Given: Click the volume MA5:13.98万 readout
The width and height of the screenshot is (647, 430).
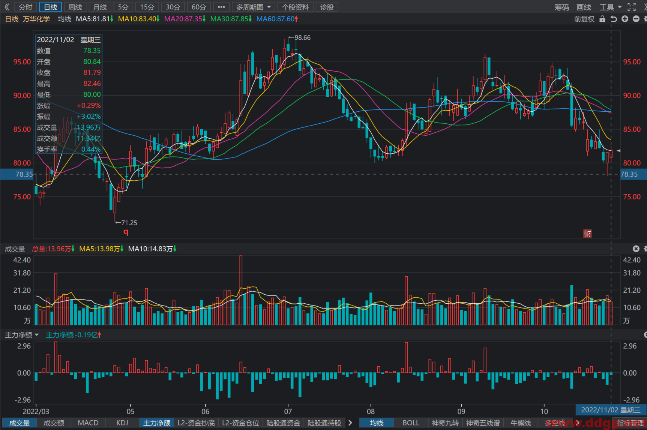Looking at the screenshot, I should point(101,249).
